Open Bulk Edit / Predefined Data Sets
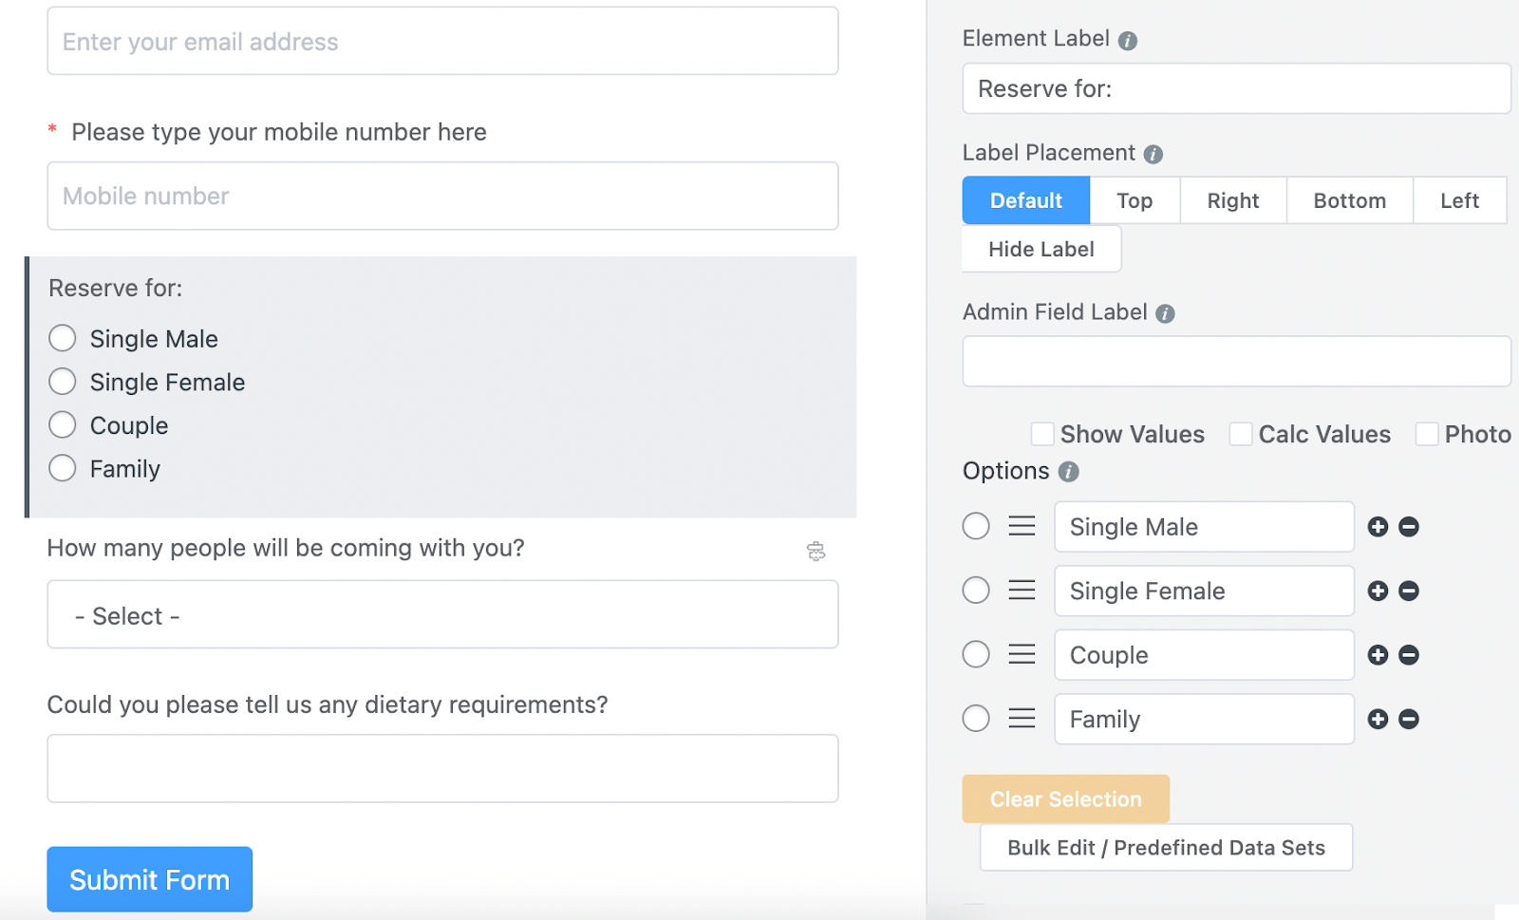Viewport: 1519px width, 920px height. pyautogui.click(x=1166, y=847)
